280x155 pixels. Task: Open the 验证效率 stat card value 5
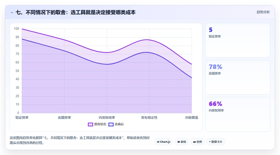click(x=211, y=30)
